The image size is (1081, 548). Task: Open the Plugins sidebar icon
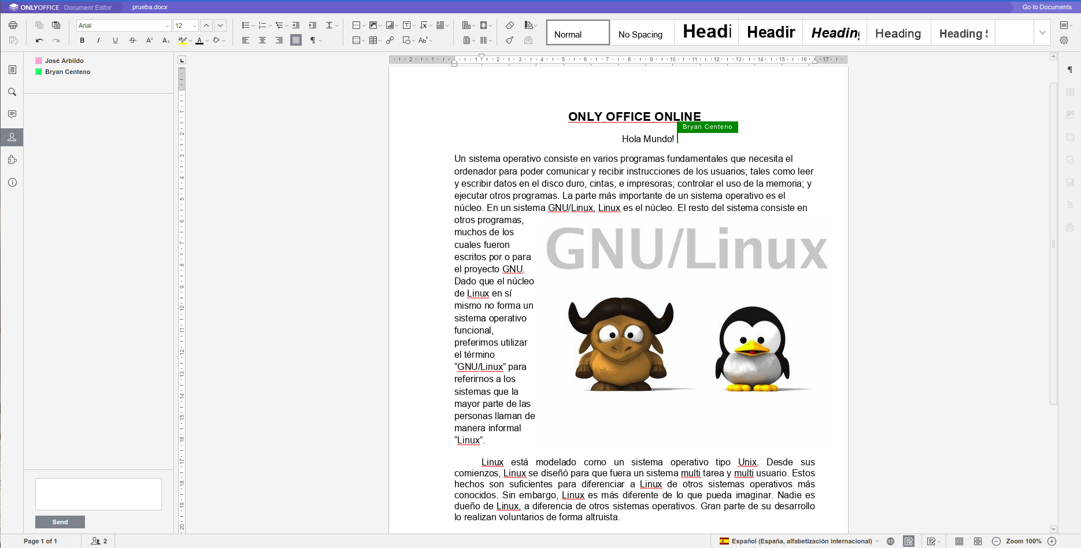point(12,160)
